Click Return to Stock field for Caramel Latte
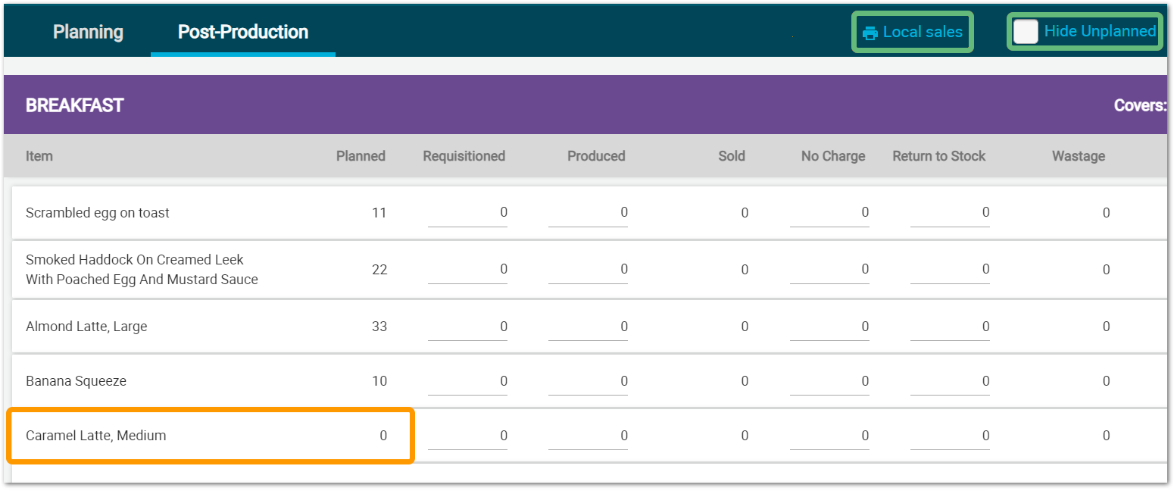 tap(950, 436)
